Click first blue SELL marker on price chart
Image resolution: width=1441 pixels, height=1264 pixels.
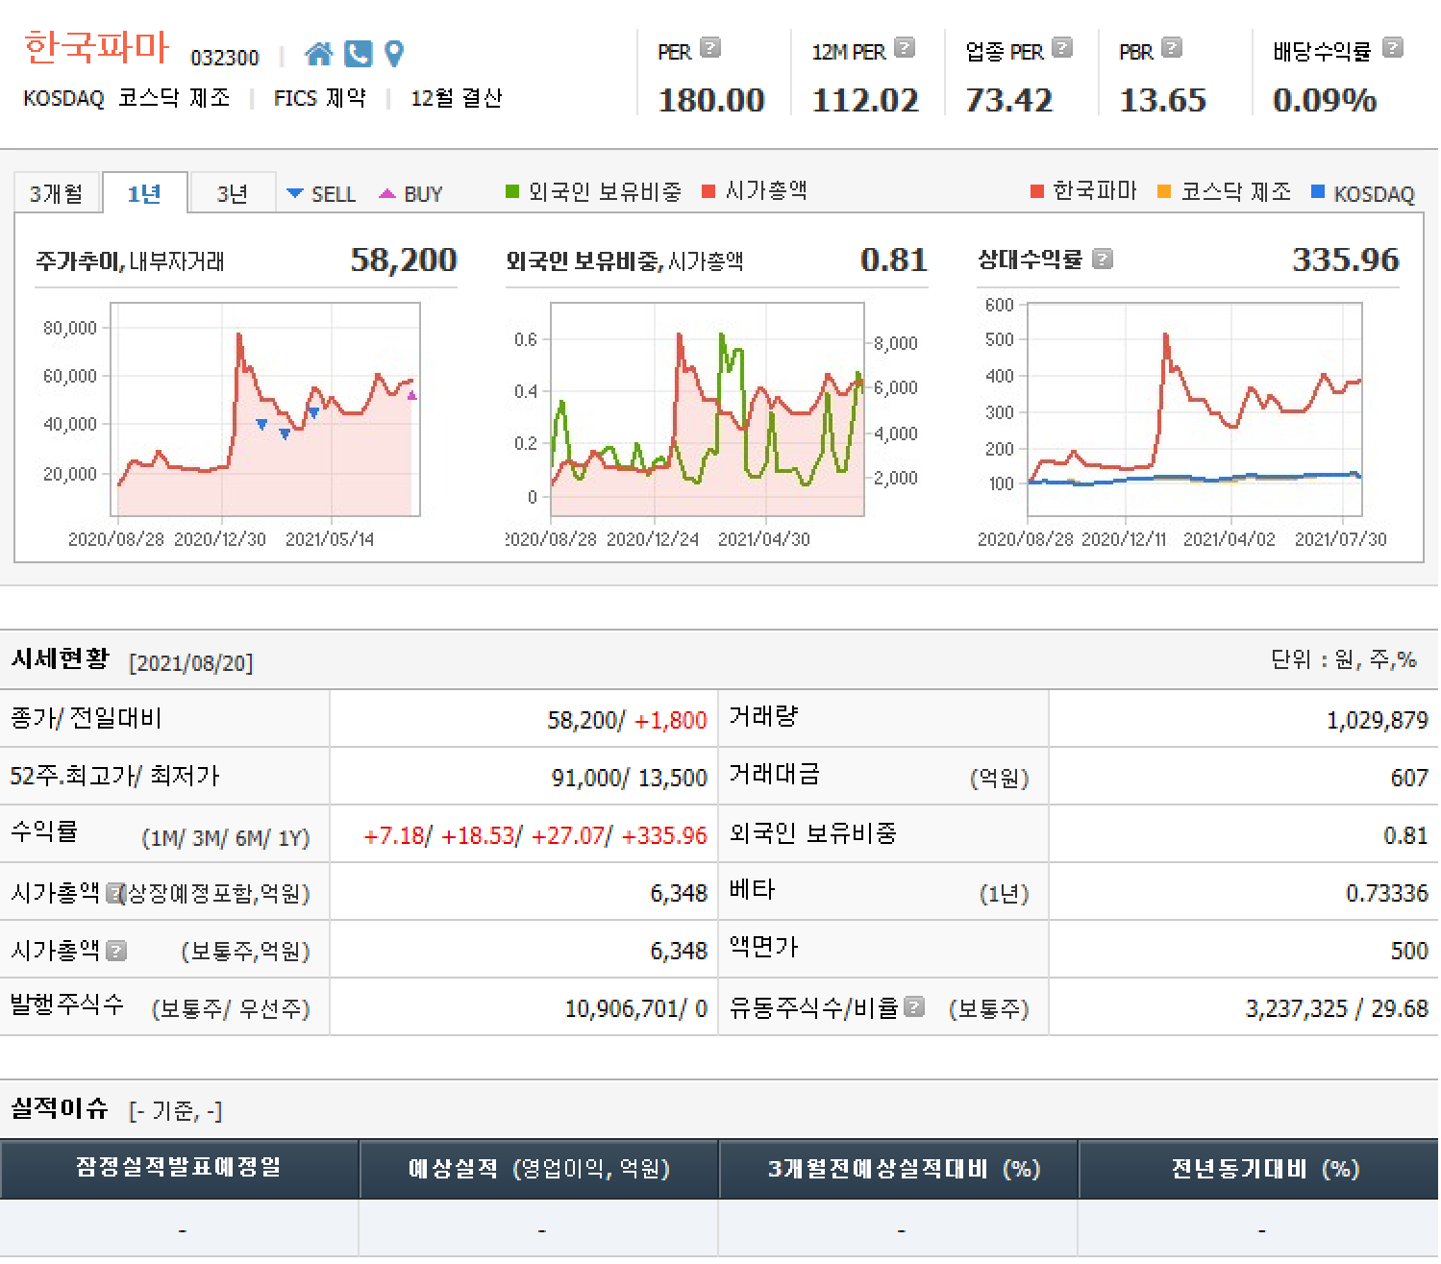261,425
